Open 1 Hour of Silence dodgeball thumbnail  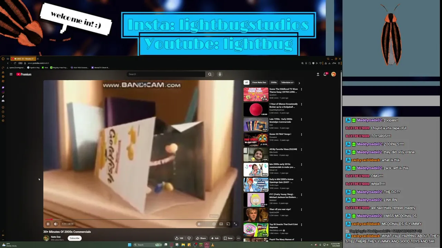pos(256,110)
